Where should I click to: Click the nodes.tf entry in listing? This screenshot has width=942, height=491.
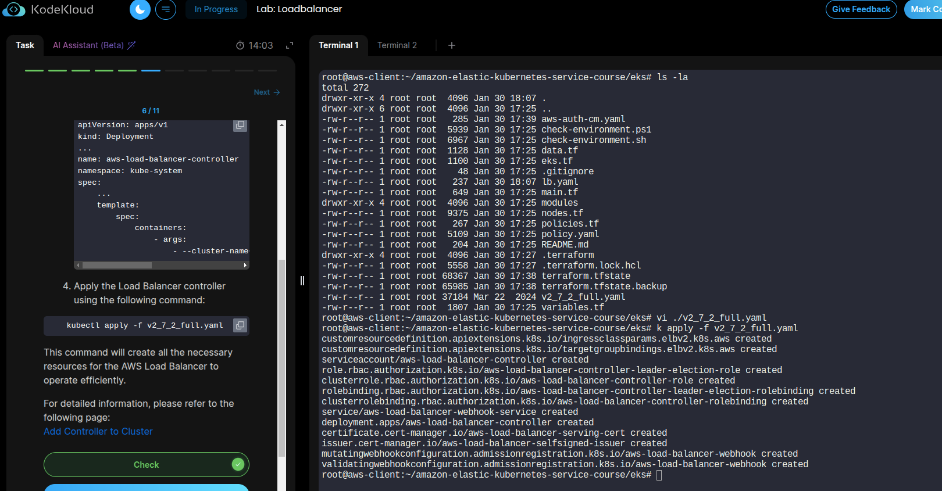click(x=562, y=213)
